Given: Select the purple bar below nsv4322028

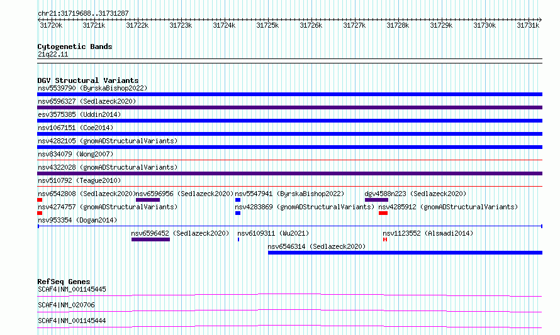Looking at the screenshot, I should coord(289,173).
